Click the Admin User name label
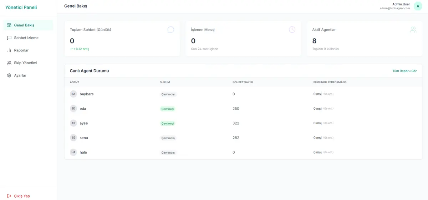The width and height of the screenshot is (428, 200). click(x=401, y=4)
